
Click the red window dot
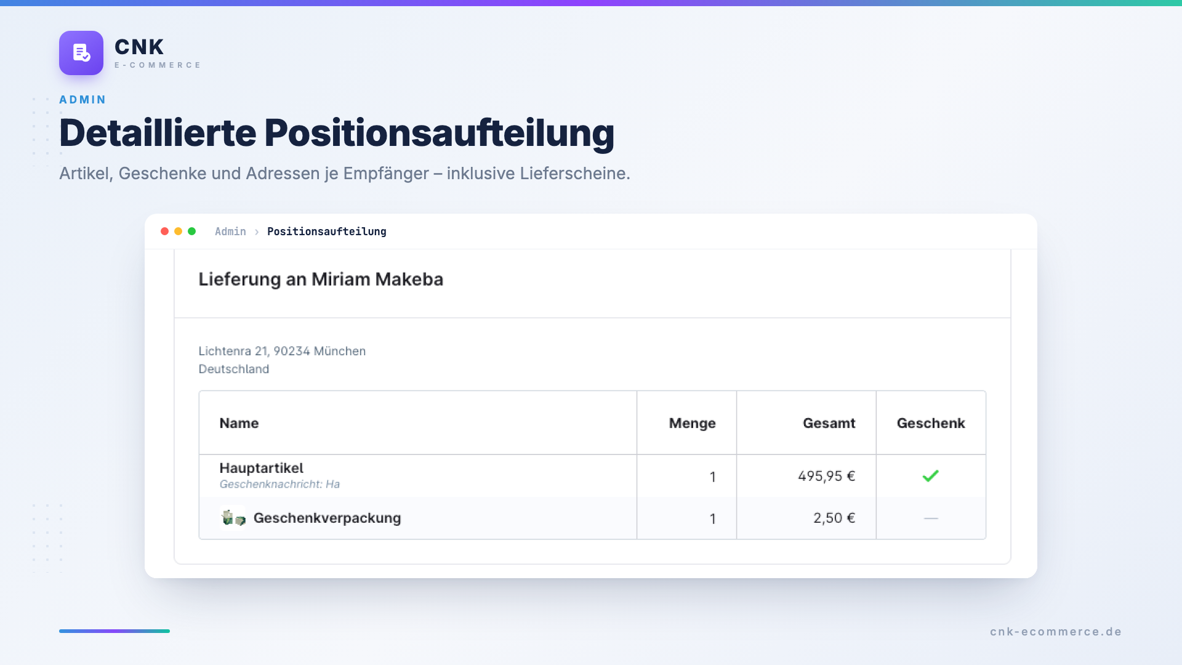click(164, 232)
